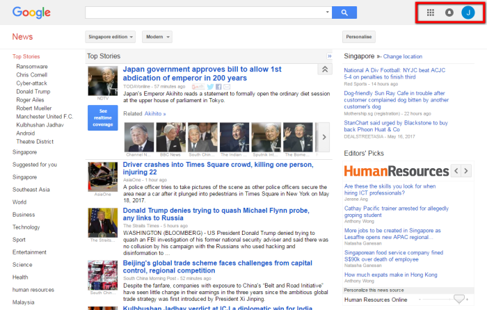Screen dimensions: 487x310
Task: Open Technology section
Action: 26,227
